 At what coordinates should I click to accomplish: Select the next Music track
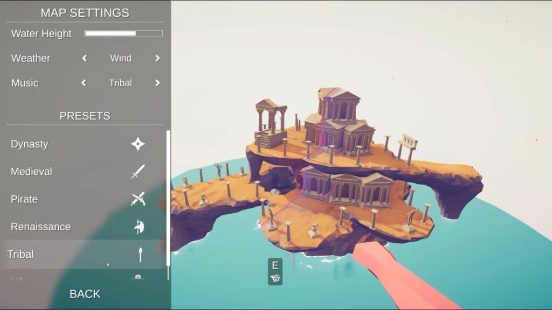[x=157, y=83]
